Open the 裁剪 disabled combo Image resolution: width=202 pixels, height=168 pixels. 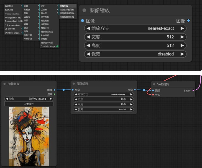point(135,54)
